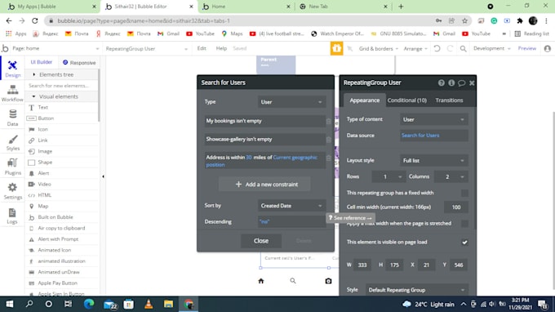Open the Edit menu
The image size is (555, 312).
point(202,48)
